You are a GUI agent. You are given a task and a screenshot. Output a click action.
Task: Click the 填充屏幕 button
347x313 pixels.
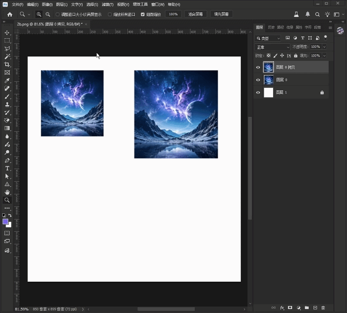click(221, 14)
